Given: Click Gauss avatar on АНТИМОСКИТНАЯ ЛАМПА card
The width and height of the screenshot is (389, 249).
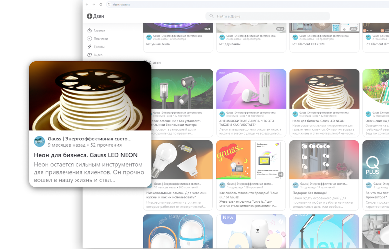Looking at the screenshot, I should (x=222, y=114).
